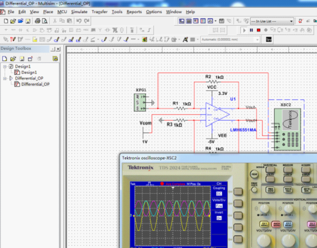Open the Edit menu
Viewport: 317px width, 248px height.
pyautogui.click(x=22, y=12)
